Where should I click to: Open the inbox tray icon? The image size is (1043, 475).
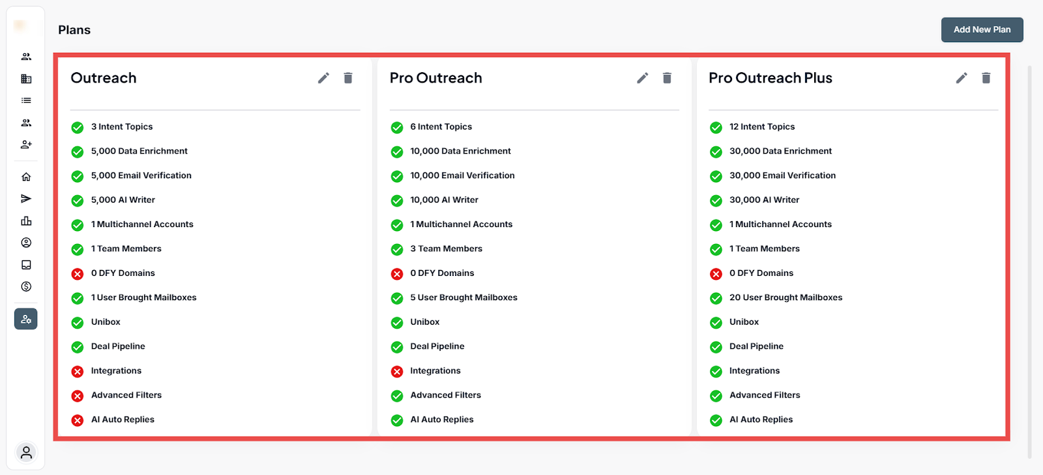tap(26, 265)
